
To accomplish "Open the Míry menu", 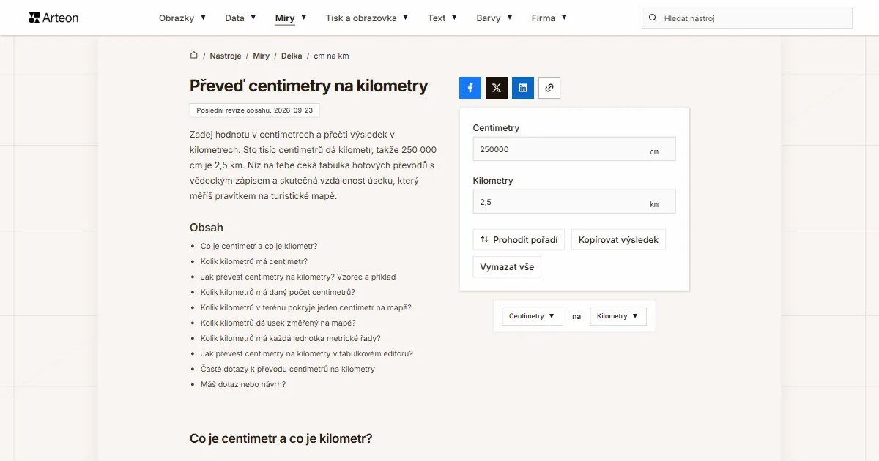I will [291, 18].
